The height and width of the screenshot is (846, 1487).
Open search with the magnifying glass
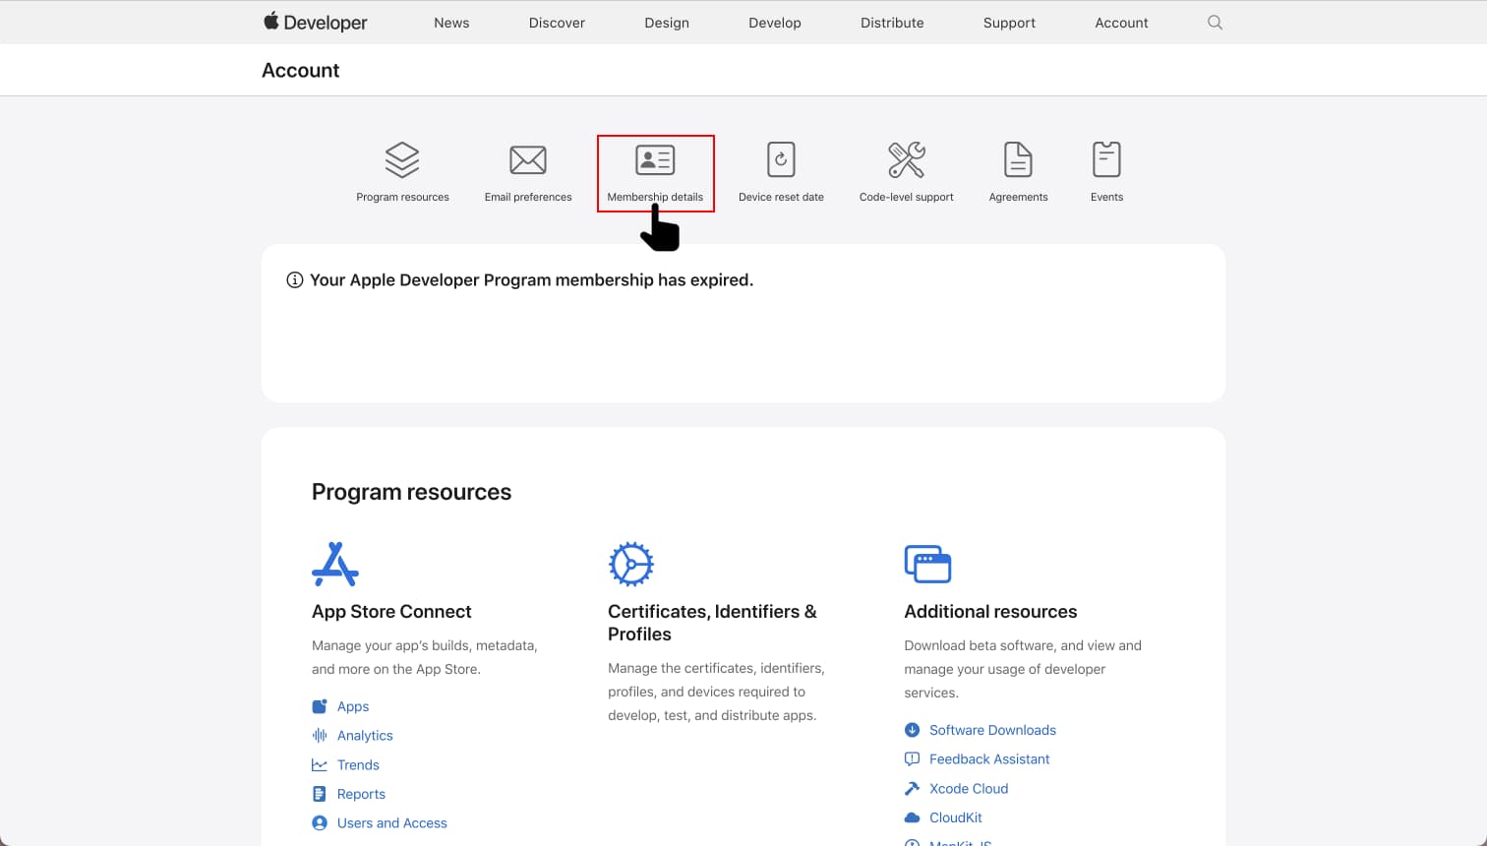point(1215,22)
